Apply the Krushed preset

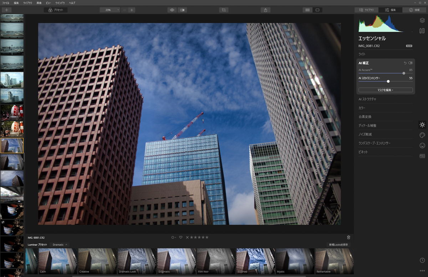(255, 261)
